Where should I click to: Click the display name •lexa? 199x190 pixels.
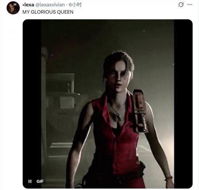click(28, 5)
